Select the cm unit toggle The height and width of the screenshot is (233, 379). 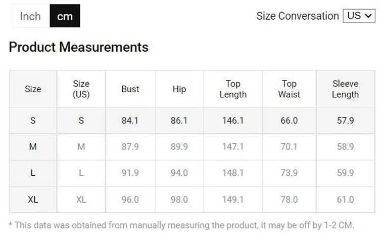click(65, 16)
